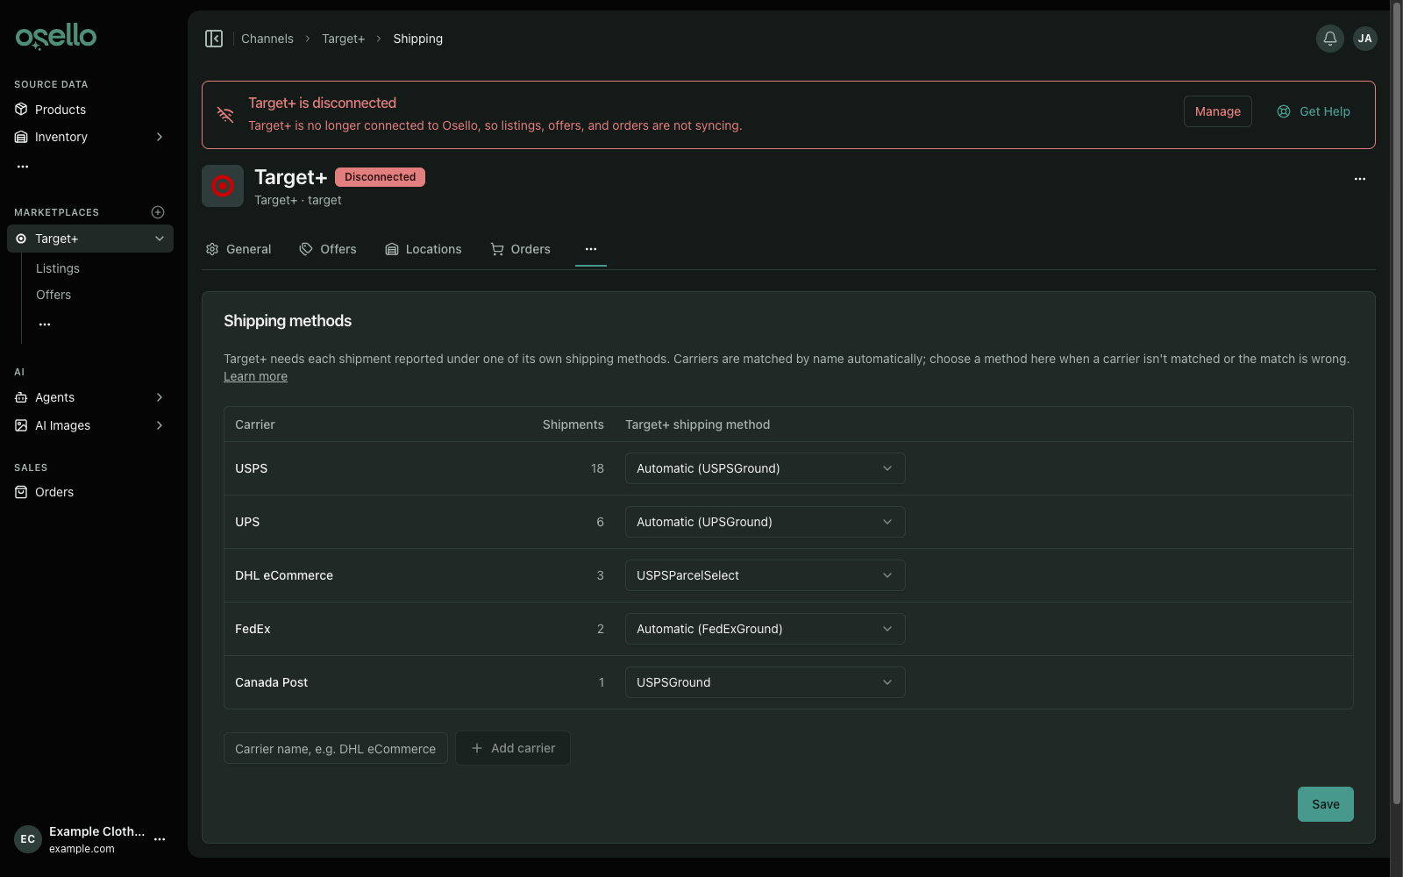1403x877 pixels.
Task: Open the JA user avatar
Action: pos(1365,39)
